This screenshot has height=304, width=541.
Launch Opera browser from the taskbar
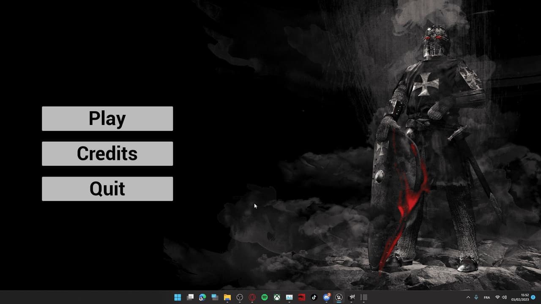pyautogui.click(x=252, y=297)
